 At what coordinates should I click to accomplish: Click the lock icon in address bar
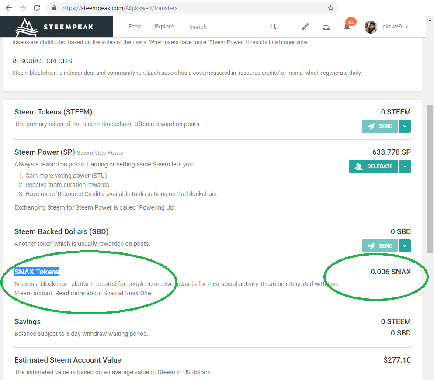click(x=54, y=8)
